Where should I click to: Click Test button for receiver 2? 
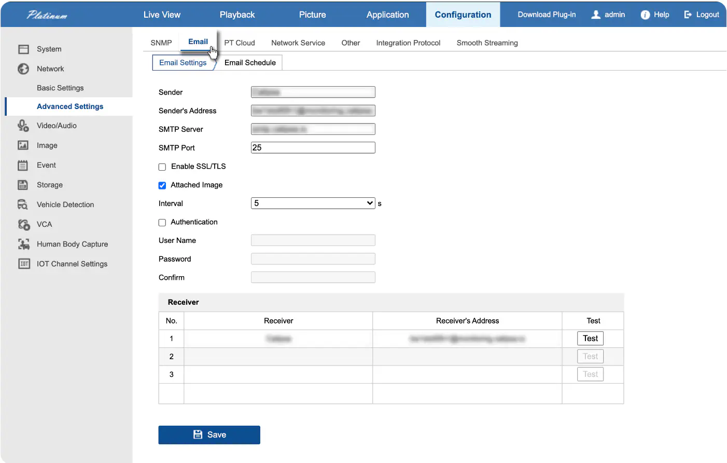pyautogui.click(x=590, y=357)
